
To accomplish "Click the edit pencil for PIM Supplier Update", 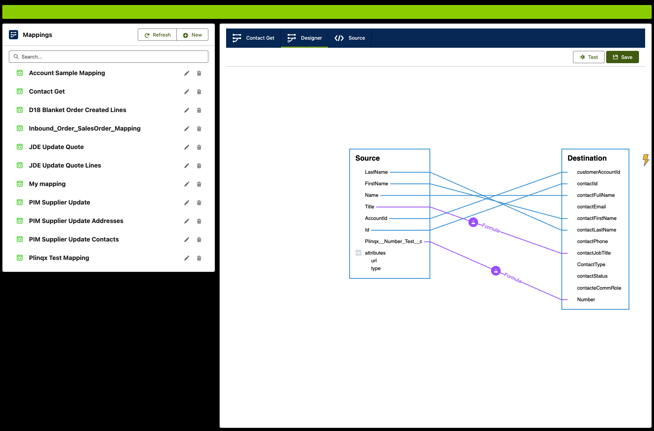I will [x=187, y=203].
